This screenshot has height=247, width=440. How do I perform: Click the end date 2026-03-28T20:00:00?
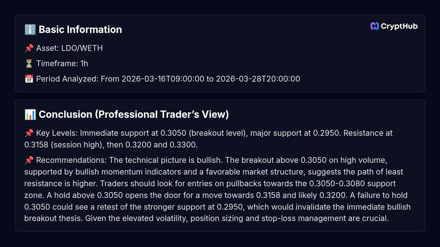tap(258, 79)
